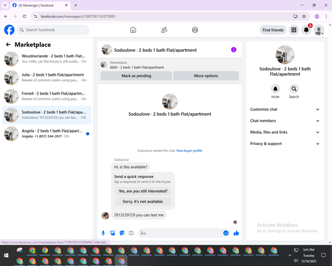Open the View buyer profile link
332x266 pixels.
(x=189, y=151)
